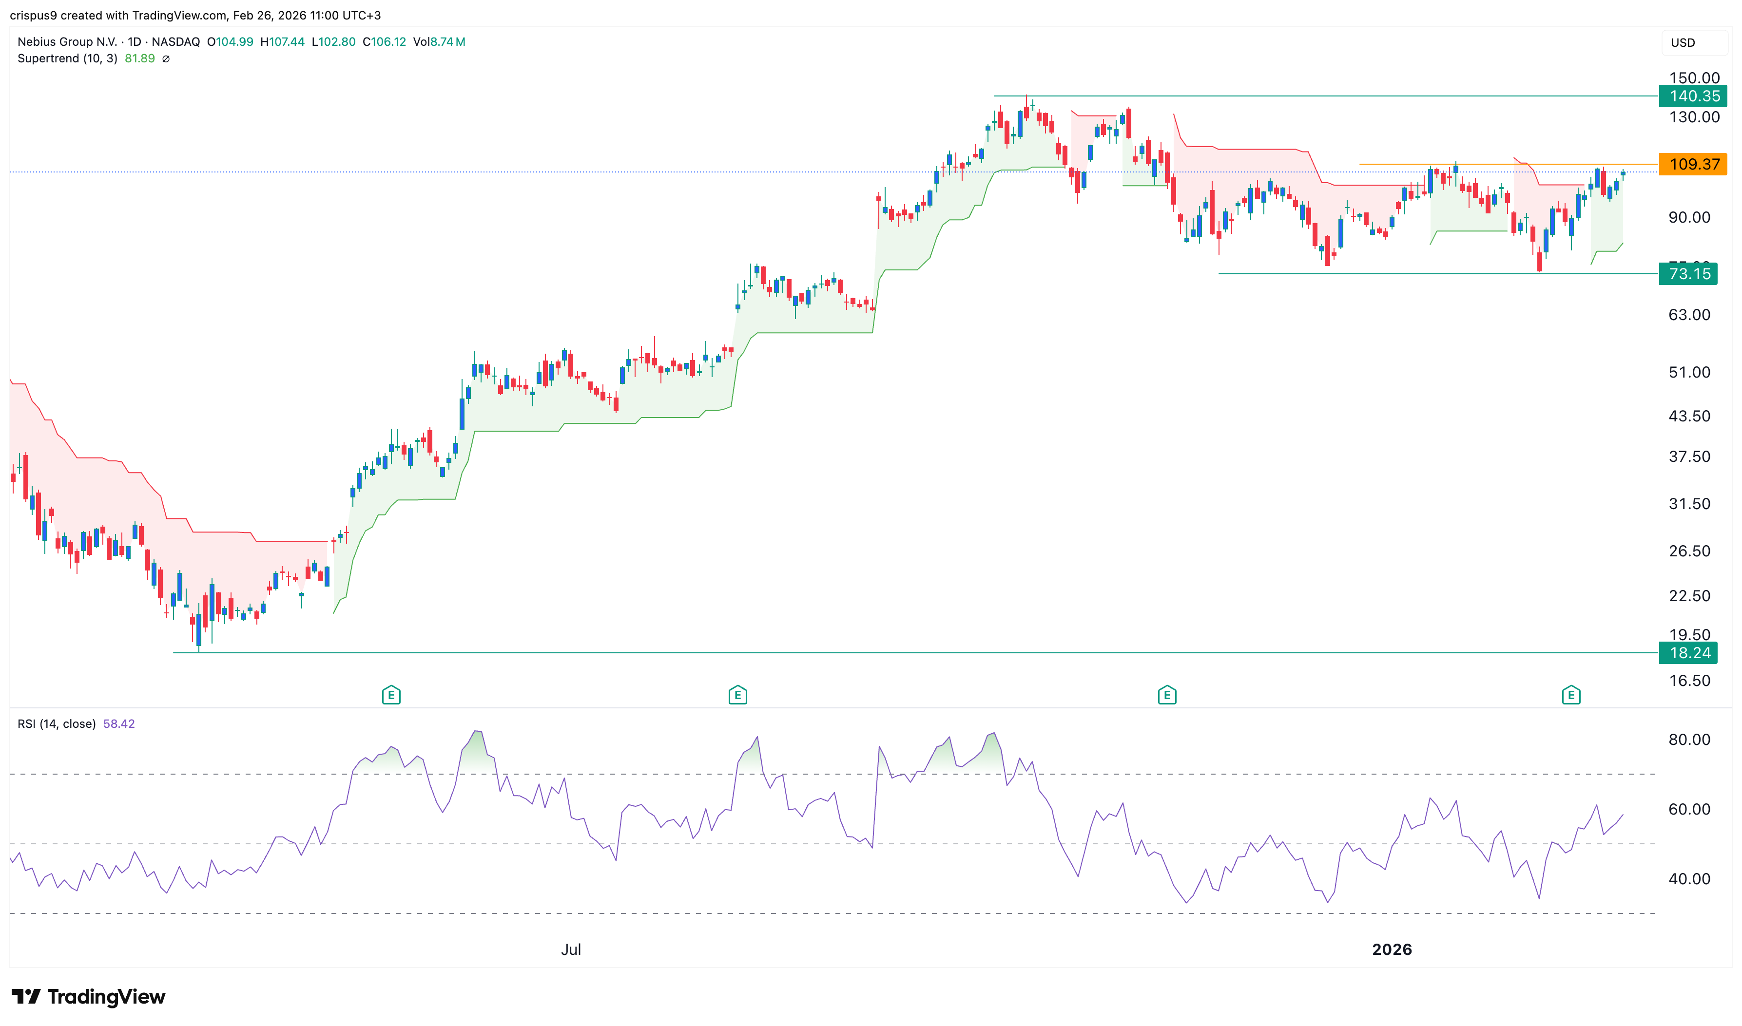Viewport: 1742px width, 1026px height.
Task: Click the 140.35 green price label
Action: coord(1693,96)
